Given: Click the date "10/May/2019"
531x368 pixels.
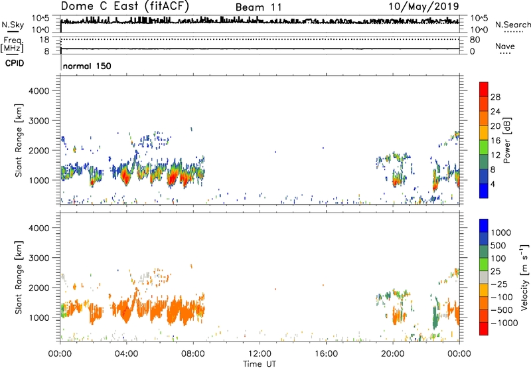Looking at the screenshot, I should coord(423,6).
